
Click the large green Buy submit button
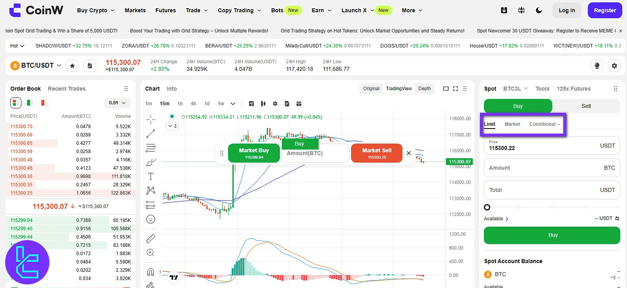(x=552, y=235)
